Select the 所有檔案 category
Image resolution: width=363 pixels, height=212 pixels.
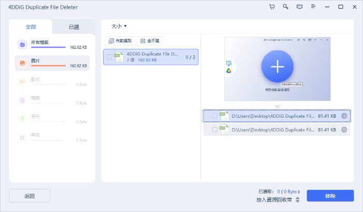coord(52,45)
